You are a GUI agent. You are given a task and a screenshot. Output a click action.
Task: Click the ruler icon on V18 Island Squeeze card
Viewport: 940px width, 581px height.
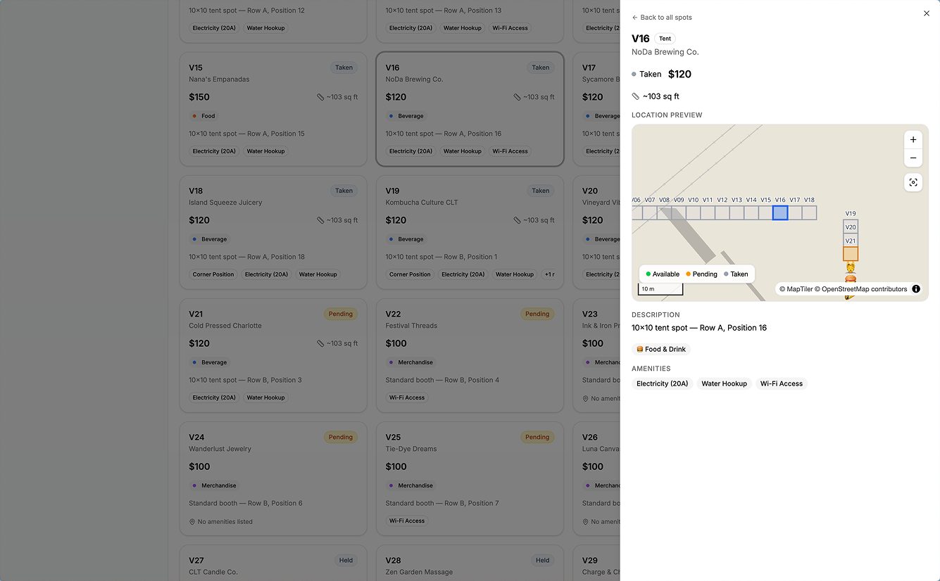click(320, 220)
